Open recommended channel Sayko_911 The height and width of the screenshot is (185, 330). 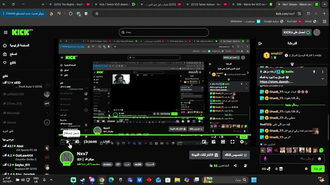pos(26,167)
